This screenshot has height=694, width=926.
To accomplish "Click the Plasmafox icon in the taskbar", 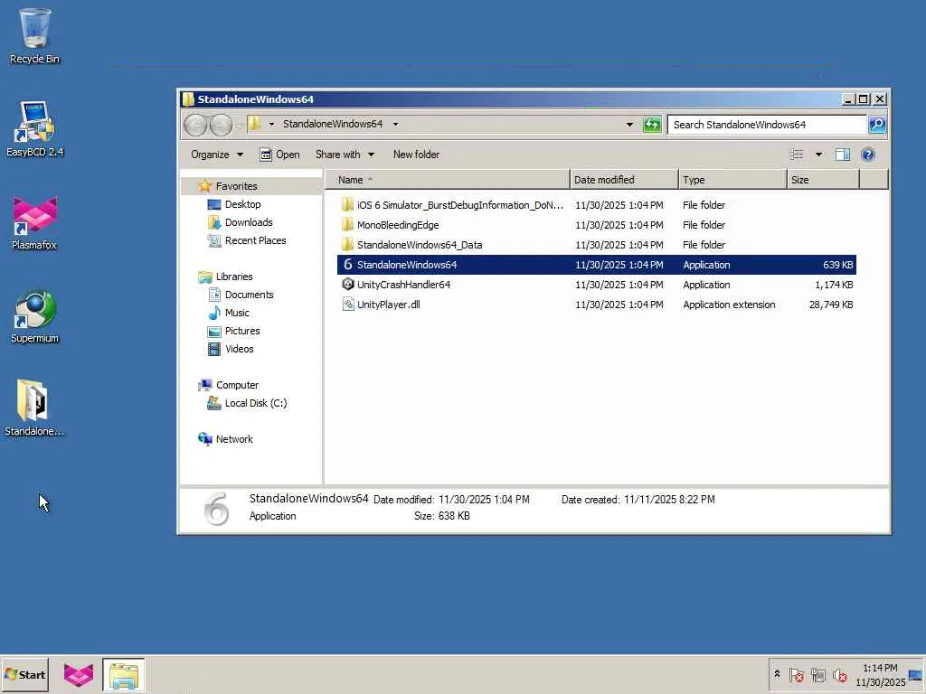I will click(x=78, y=674).
